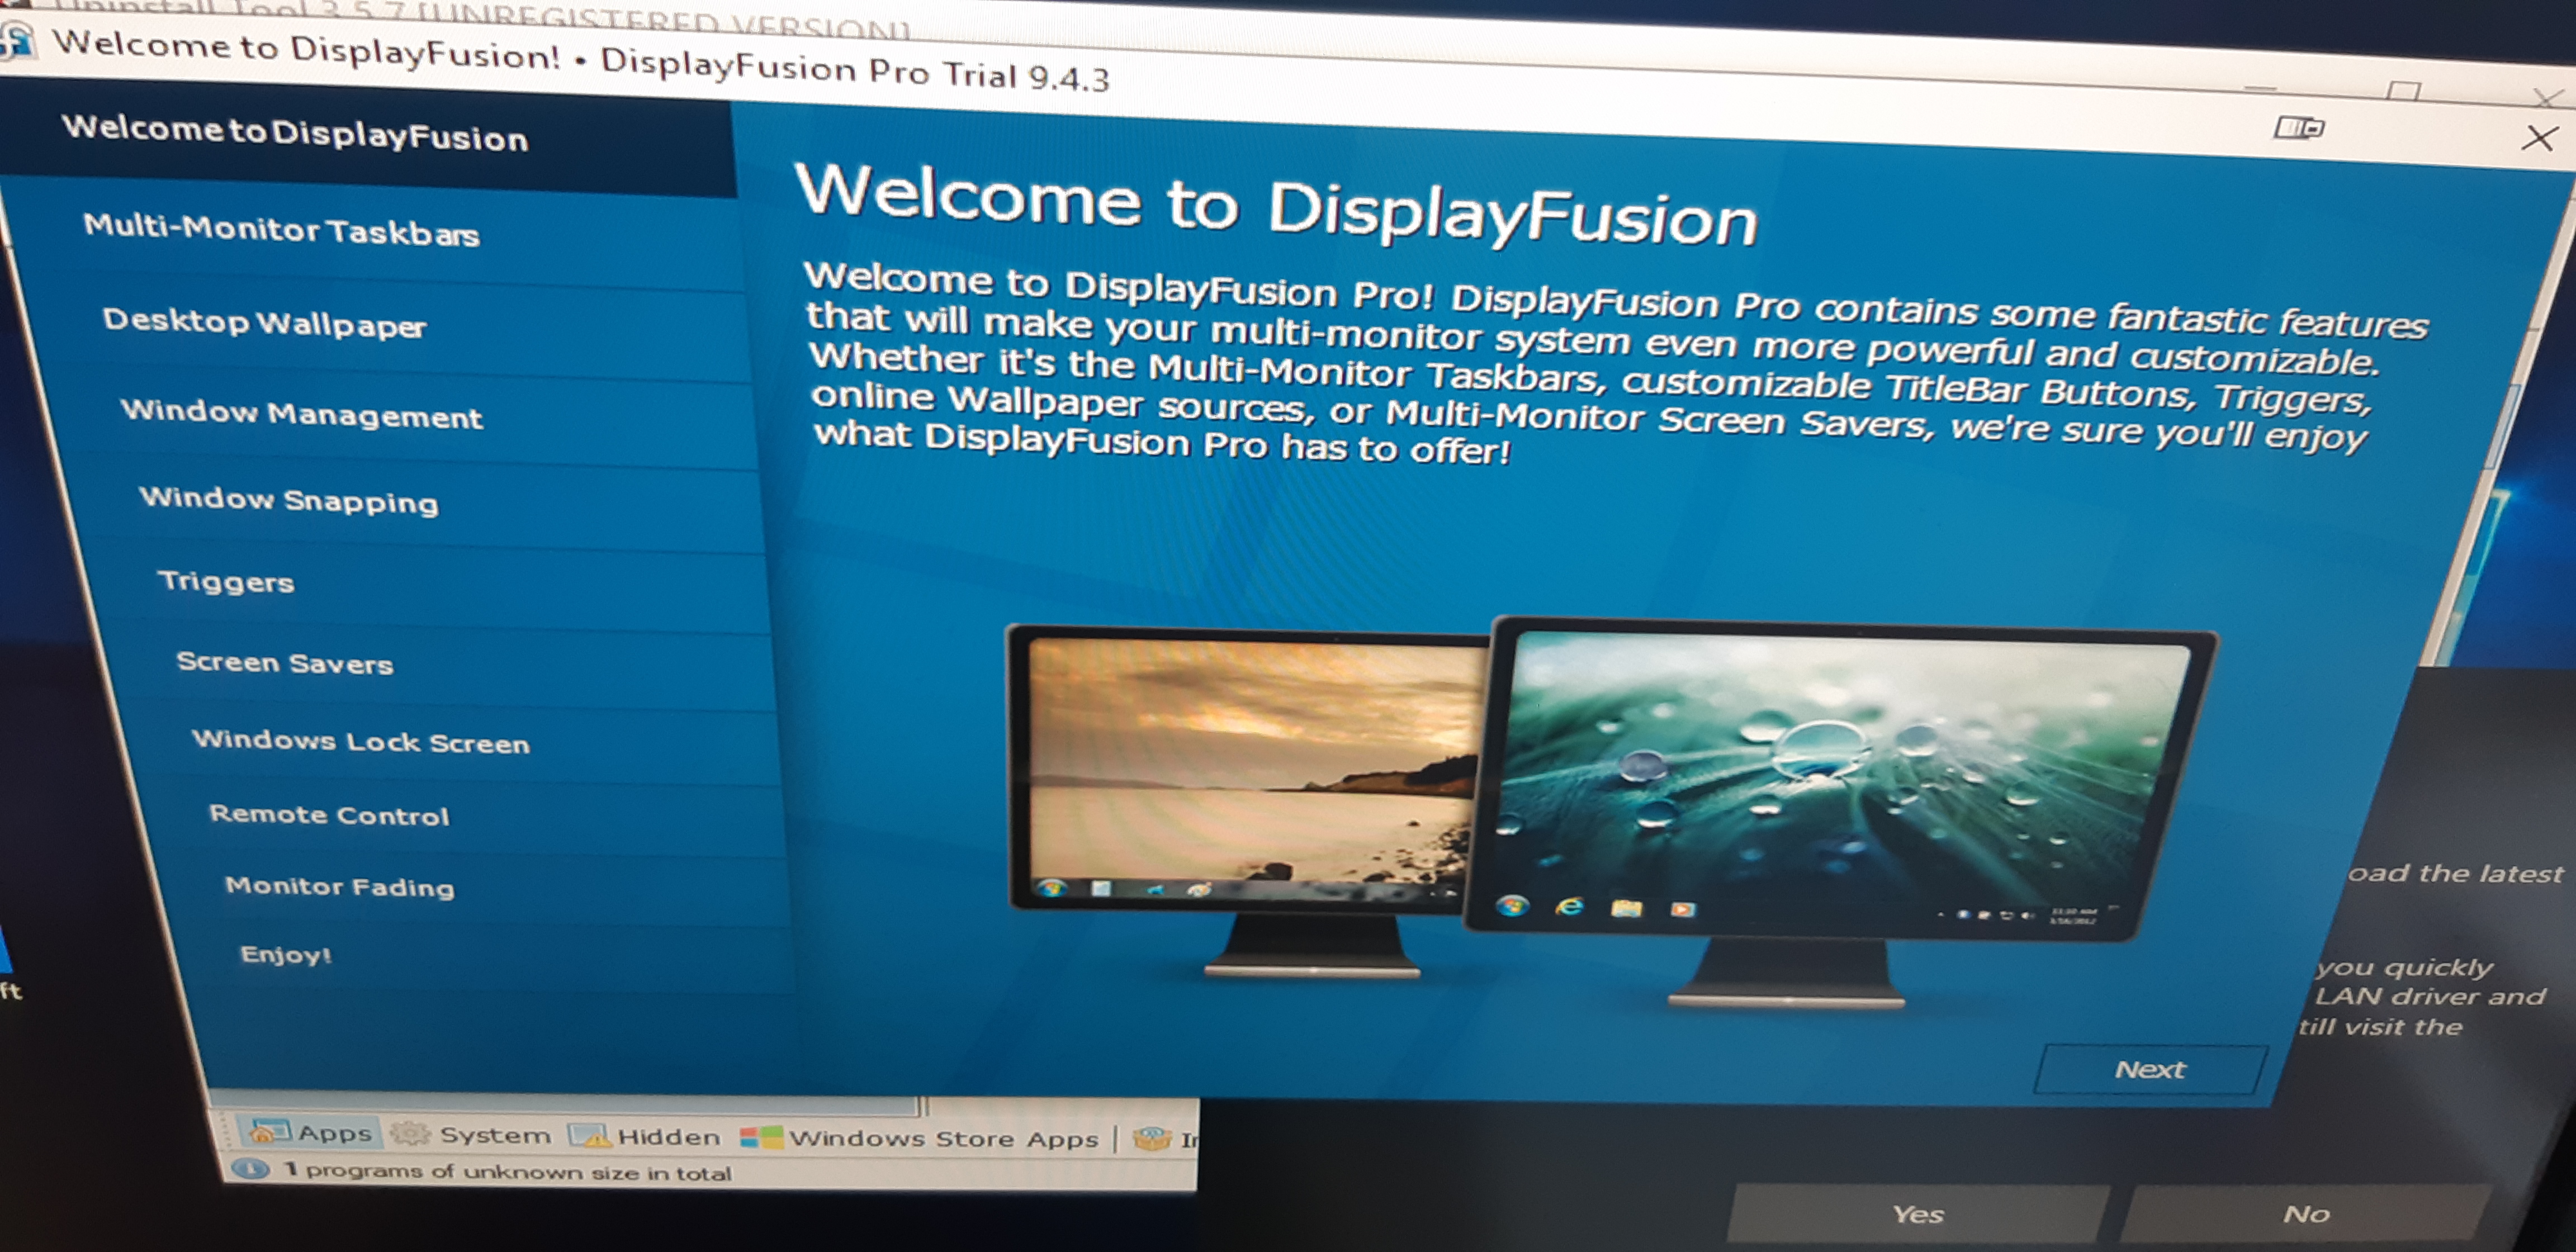Select Window Snapping entry

tap(289, 499)
